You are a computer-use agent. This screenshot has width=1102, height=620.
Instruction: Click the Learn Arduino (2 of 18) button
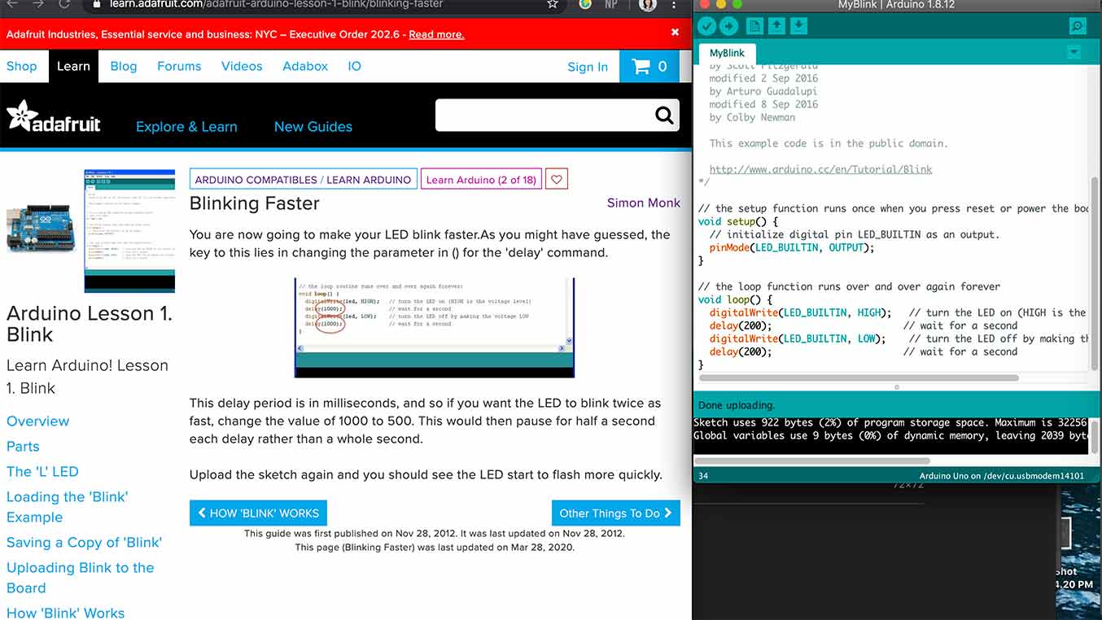click(x=481, y=179)
